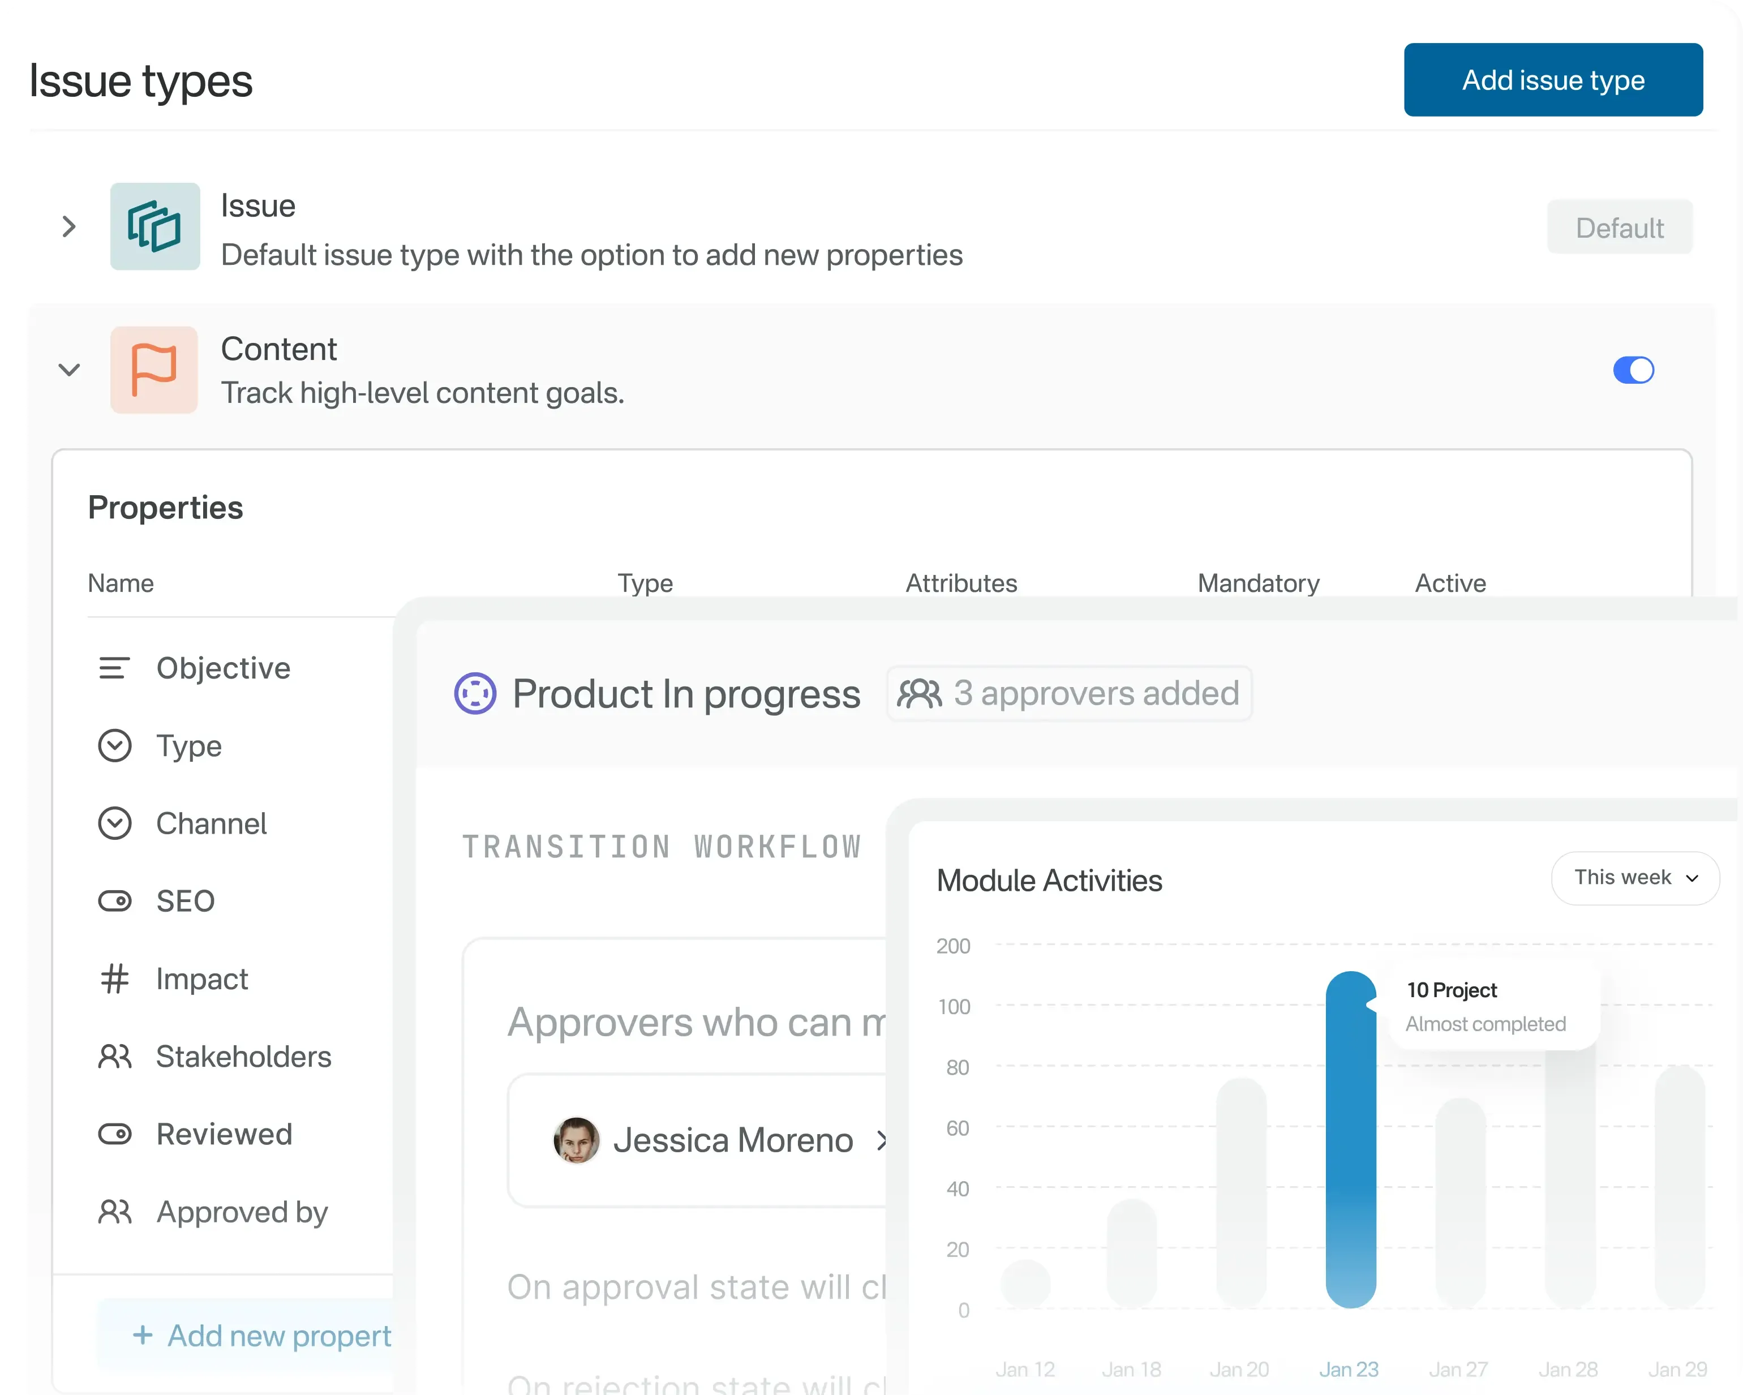
Task: Disable the Content issue type toggle
Action: (x=1633, y=370)
